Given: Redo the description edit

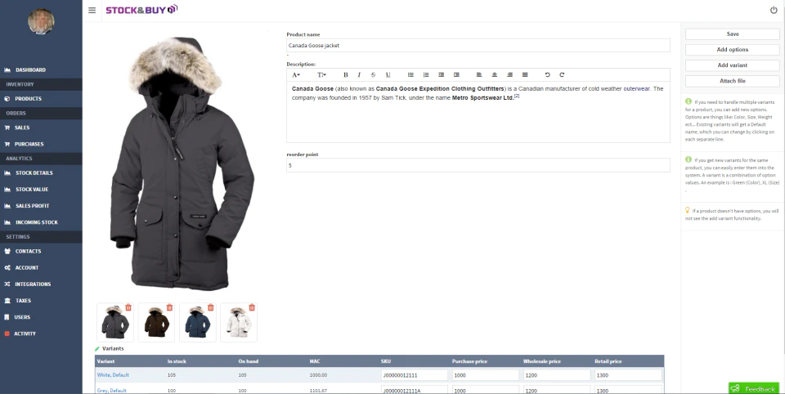Looking at the screenshot, I should [562, 74].
